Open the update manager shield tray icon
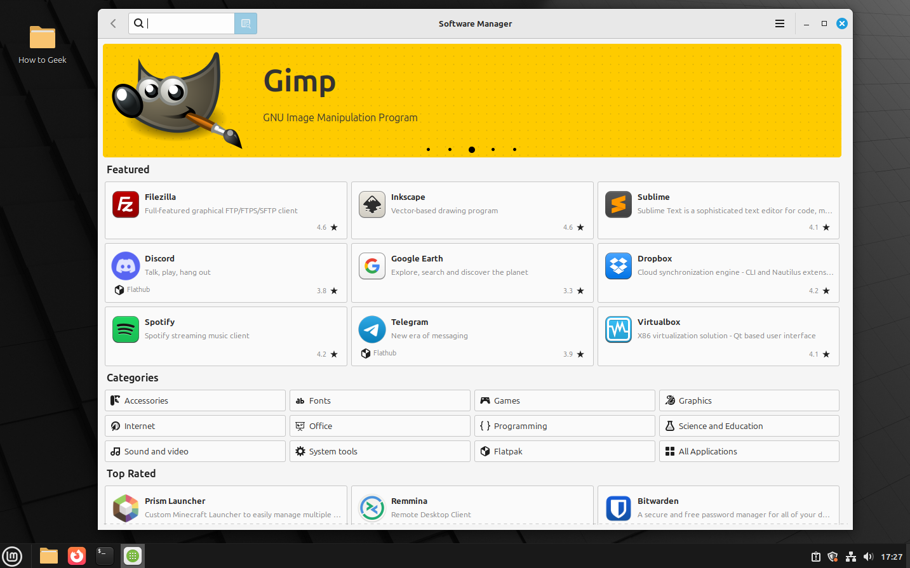Screen dimensions: 910x568 click(833, 557)
